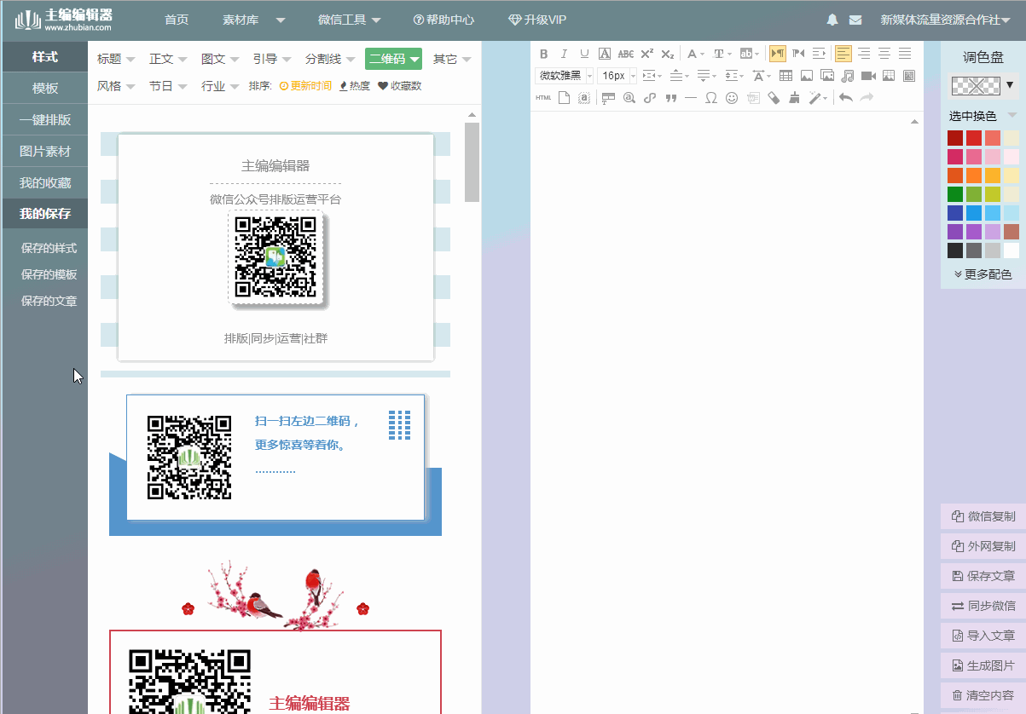The height and width of the screenshot is (714, 1026).
Task: Insert a blockquote
Action: [x=671, y=98]
